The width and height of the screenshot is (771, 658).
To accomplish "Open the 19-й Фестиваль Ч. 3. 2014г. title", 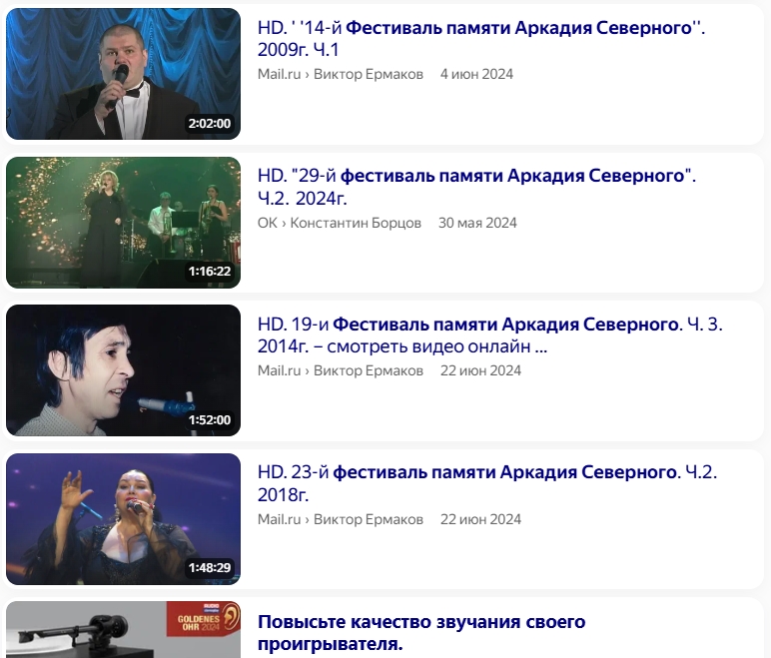I will point(489,335).
